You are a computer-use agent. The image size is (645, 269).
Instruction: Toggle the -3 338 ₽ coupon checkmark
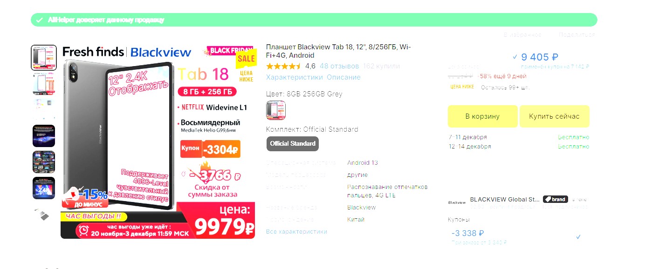point(578,237)
